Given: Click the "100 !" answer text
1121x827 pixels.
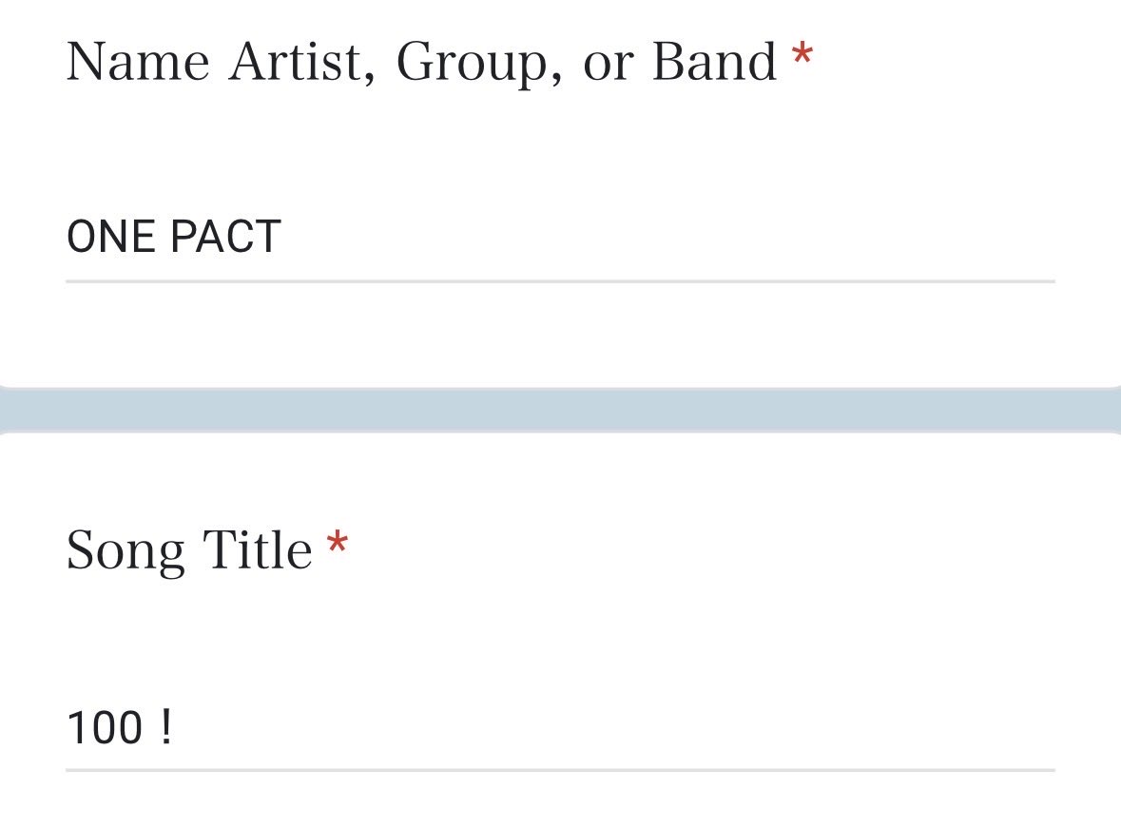Looking at the screenshot, I should click(x=120, y=728).
